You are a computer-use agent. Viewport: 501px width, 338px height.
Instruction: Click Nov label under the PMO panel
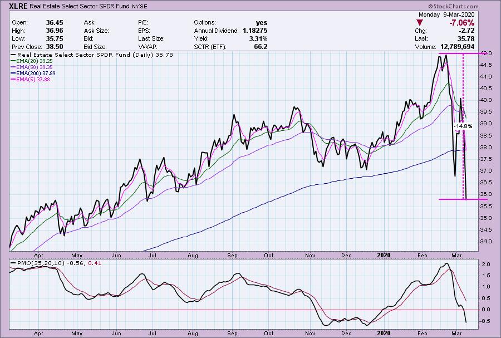tap(310, 333)
